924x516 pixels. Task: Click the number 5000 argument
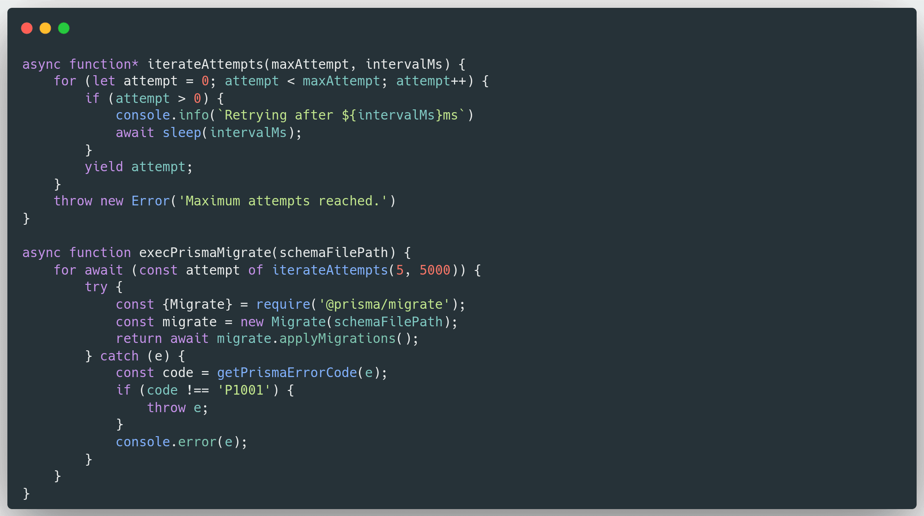[x=434, y=270]
